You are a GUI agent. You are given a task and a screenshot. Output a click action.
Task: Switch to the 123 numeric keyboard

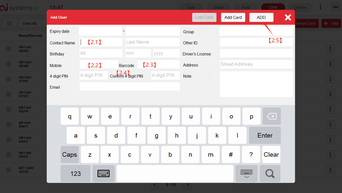pyautogui.click(x=76, y=174)
